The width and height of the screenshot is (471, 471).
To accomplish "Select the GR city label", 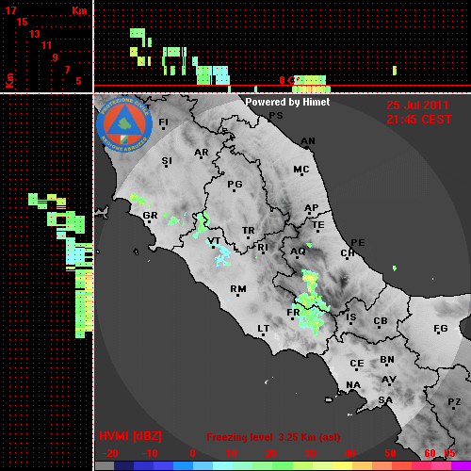I will (x=150, y=216).
